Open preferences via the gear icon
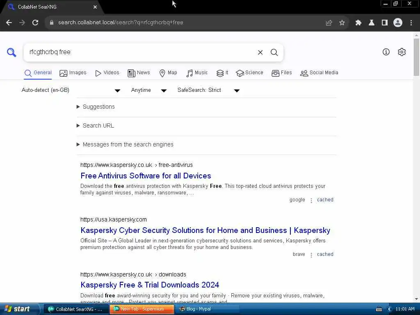 click(x=402, y=52)
